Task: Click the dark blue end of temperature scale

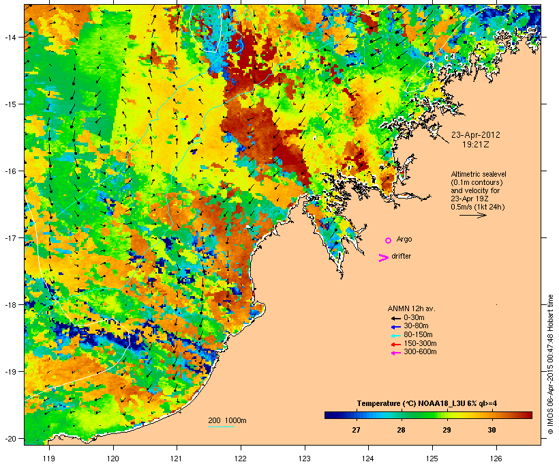Action: click(x=327, y=415)
